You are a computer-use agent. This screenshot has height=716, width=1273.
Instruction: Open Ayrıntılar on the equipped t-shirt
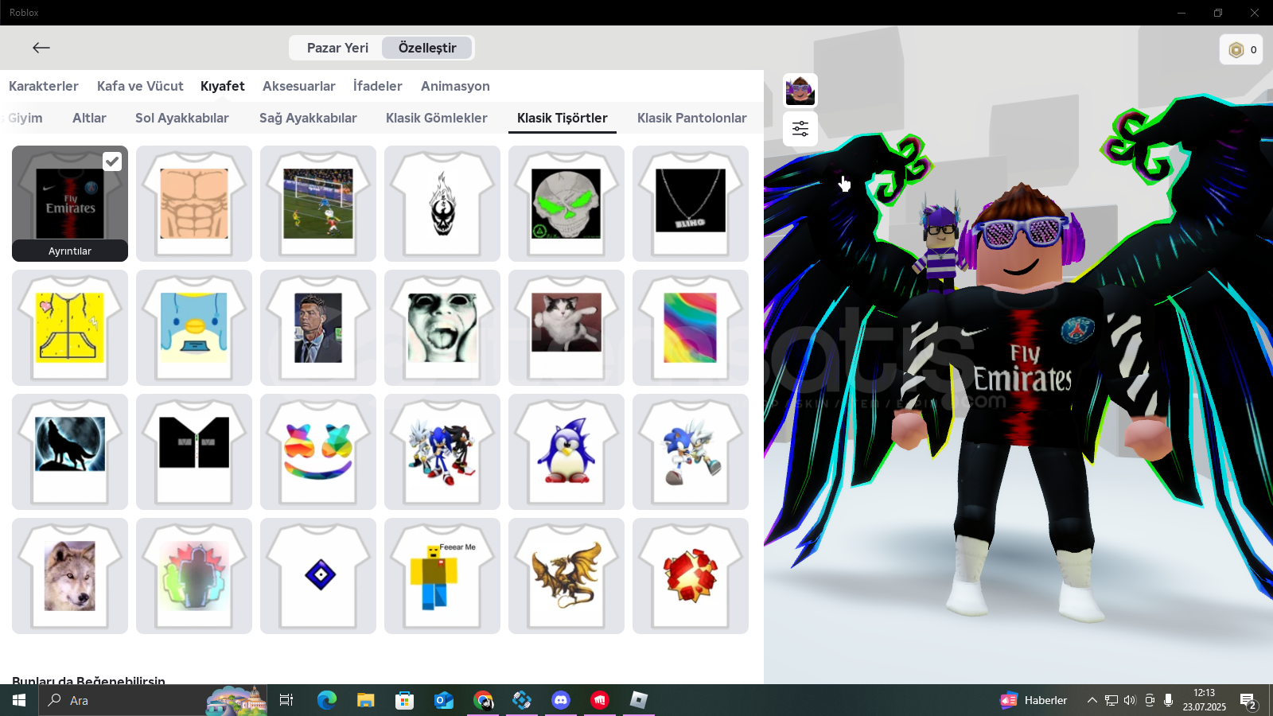pos(70,251)
